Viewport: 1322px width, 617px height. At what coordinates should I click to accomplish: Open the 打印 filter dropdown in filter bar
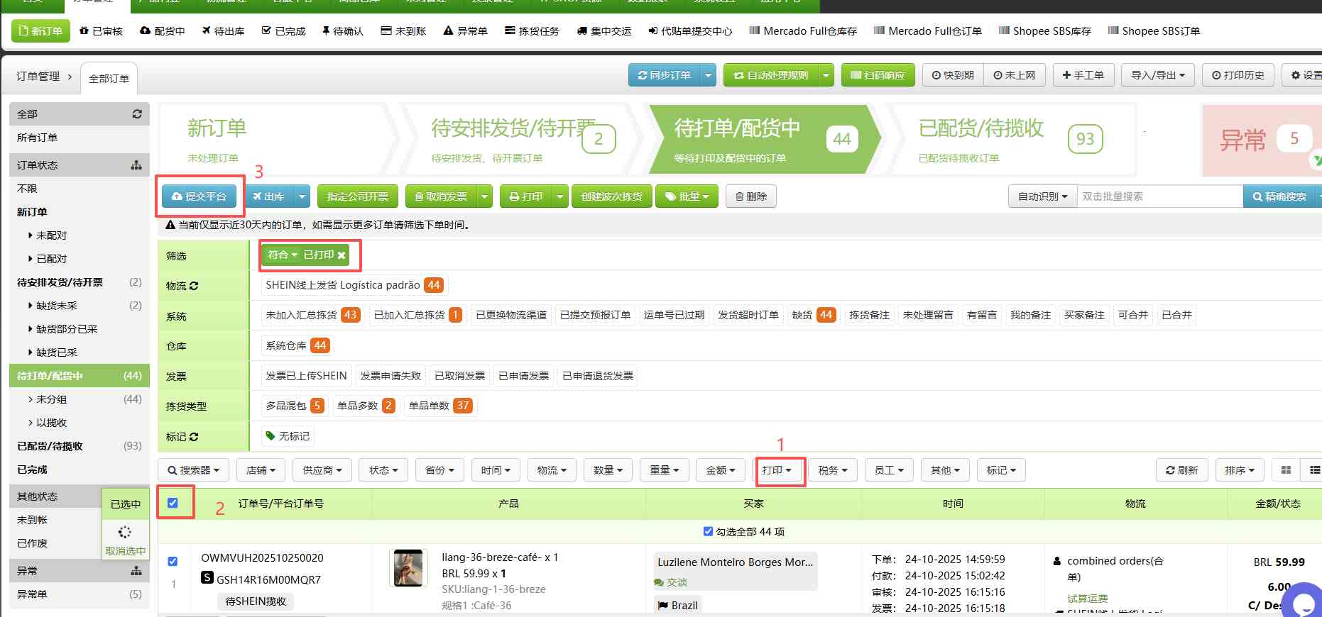tap(777, 470)
